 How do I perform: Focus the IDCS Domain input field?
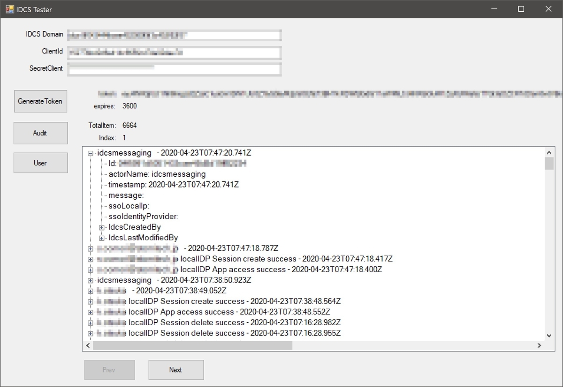pos(174,35)
